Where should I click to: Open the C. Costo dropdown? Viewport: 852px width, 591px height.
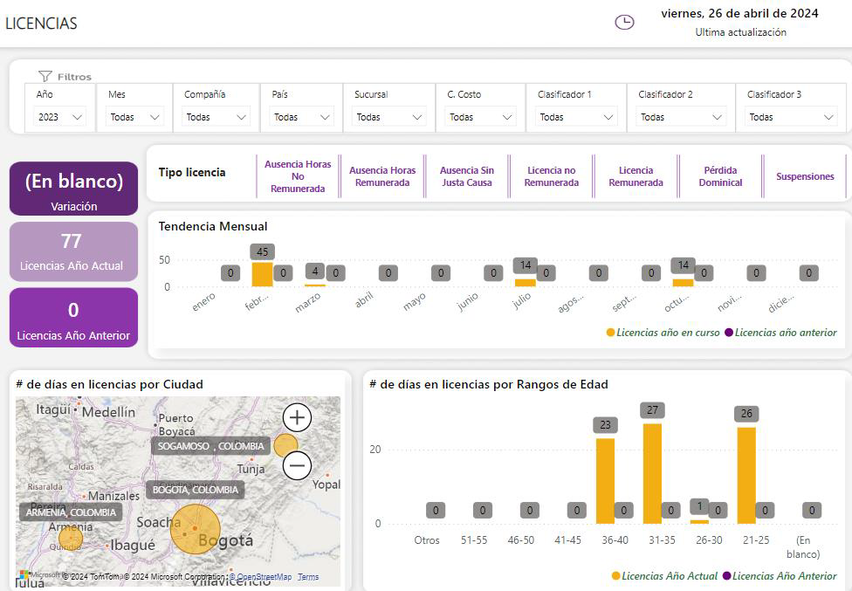tap(480, 117)
